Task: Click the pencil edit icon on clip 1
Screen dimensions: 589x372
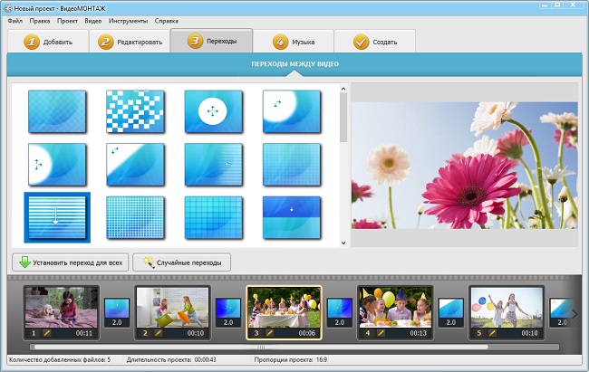Action: click(x=43, y=333)
